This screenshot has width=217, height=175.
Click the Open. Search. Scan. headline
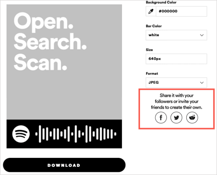(x=50, y=42)
